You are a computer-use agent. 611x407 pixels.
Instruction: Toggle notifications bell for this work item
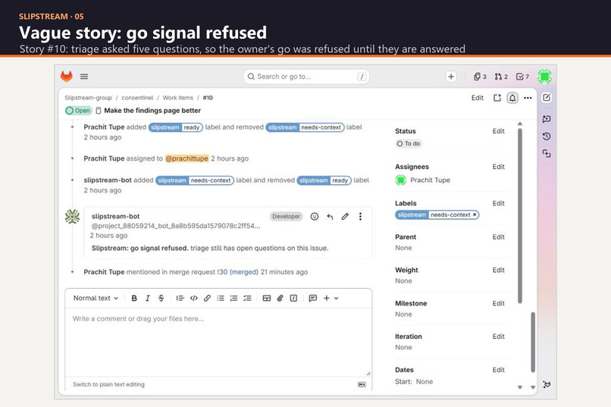point(512,98)
